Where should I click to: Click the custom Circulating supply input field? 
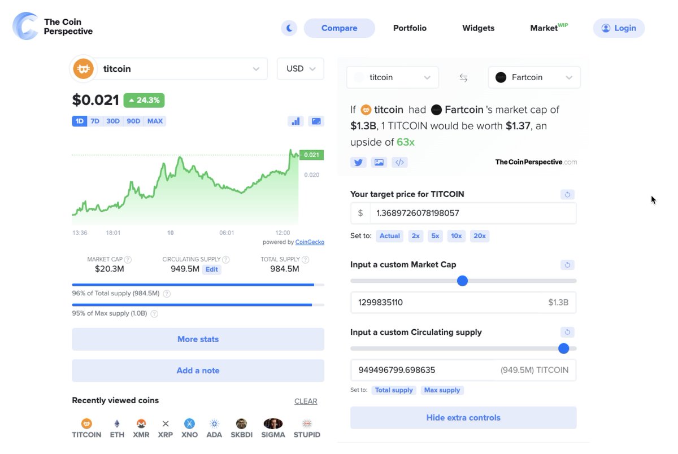[x=463, y=370]
